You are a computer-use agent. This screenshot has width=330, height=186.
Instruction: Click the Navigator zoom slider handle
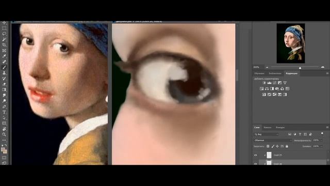(300, 68)
